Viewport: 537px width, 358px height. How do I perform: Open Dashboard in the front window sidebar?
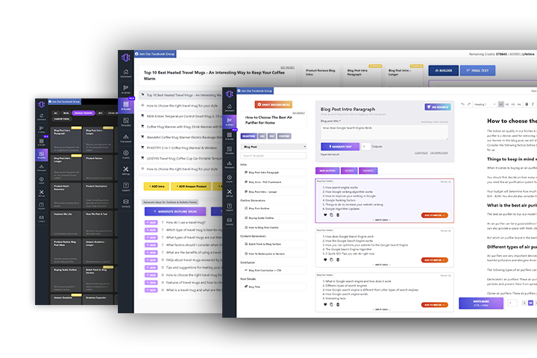(230, 108)
